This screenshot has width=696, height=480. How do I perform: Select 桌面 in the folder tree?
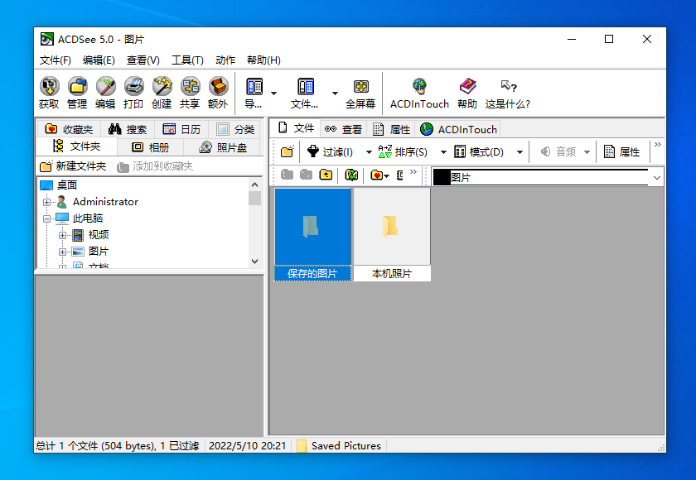pos(67,185)
